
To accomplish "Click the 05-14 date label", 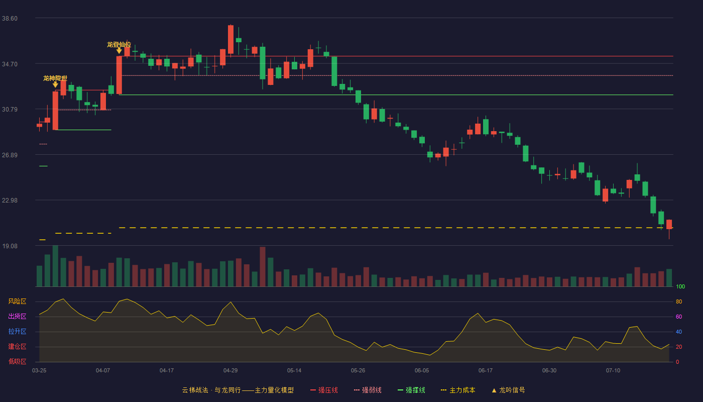I will tap(294, 370).
